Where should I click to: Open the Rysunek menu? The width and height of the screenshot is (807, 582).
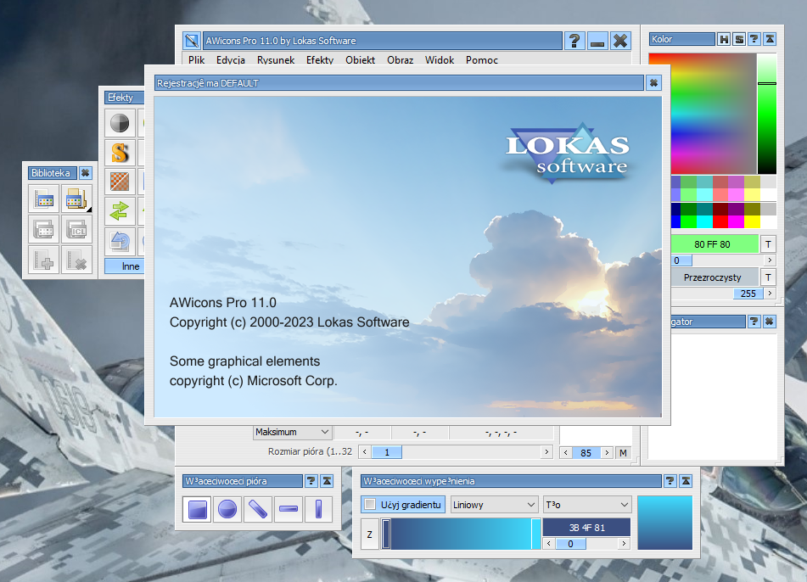click(x=276, y=59)
